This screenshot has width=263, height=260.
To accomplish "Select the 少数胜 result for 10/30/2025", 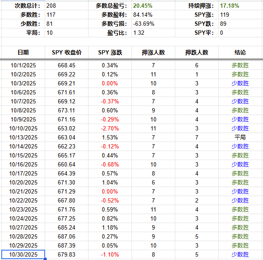I will [240, 254].
